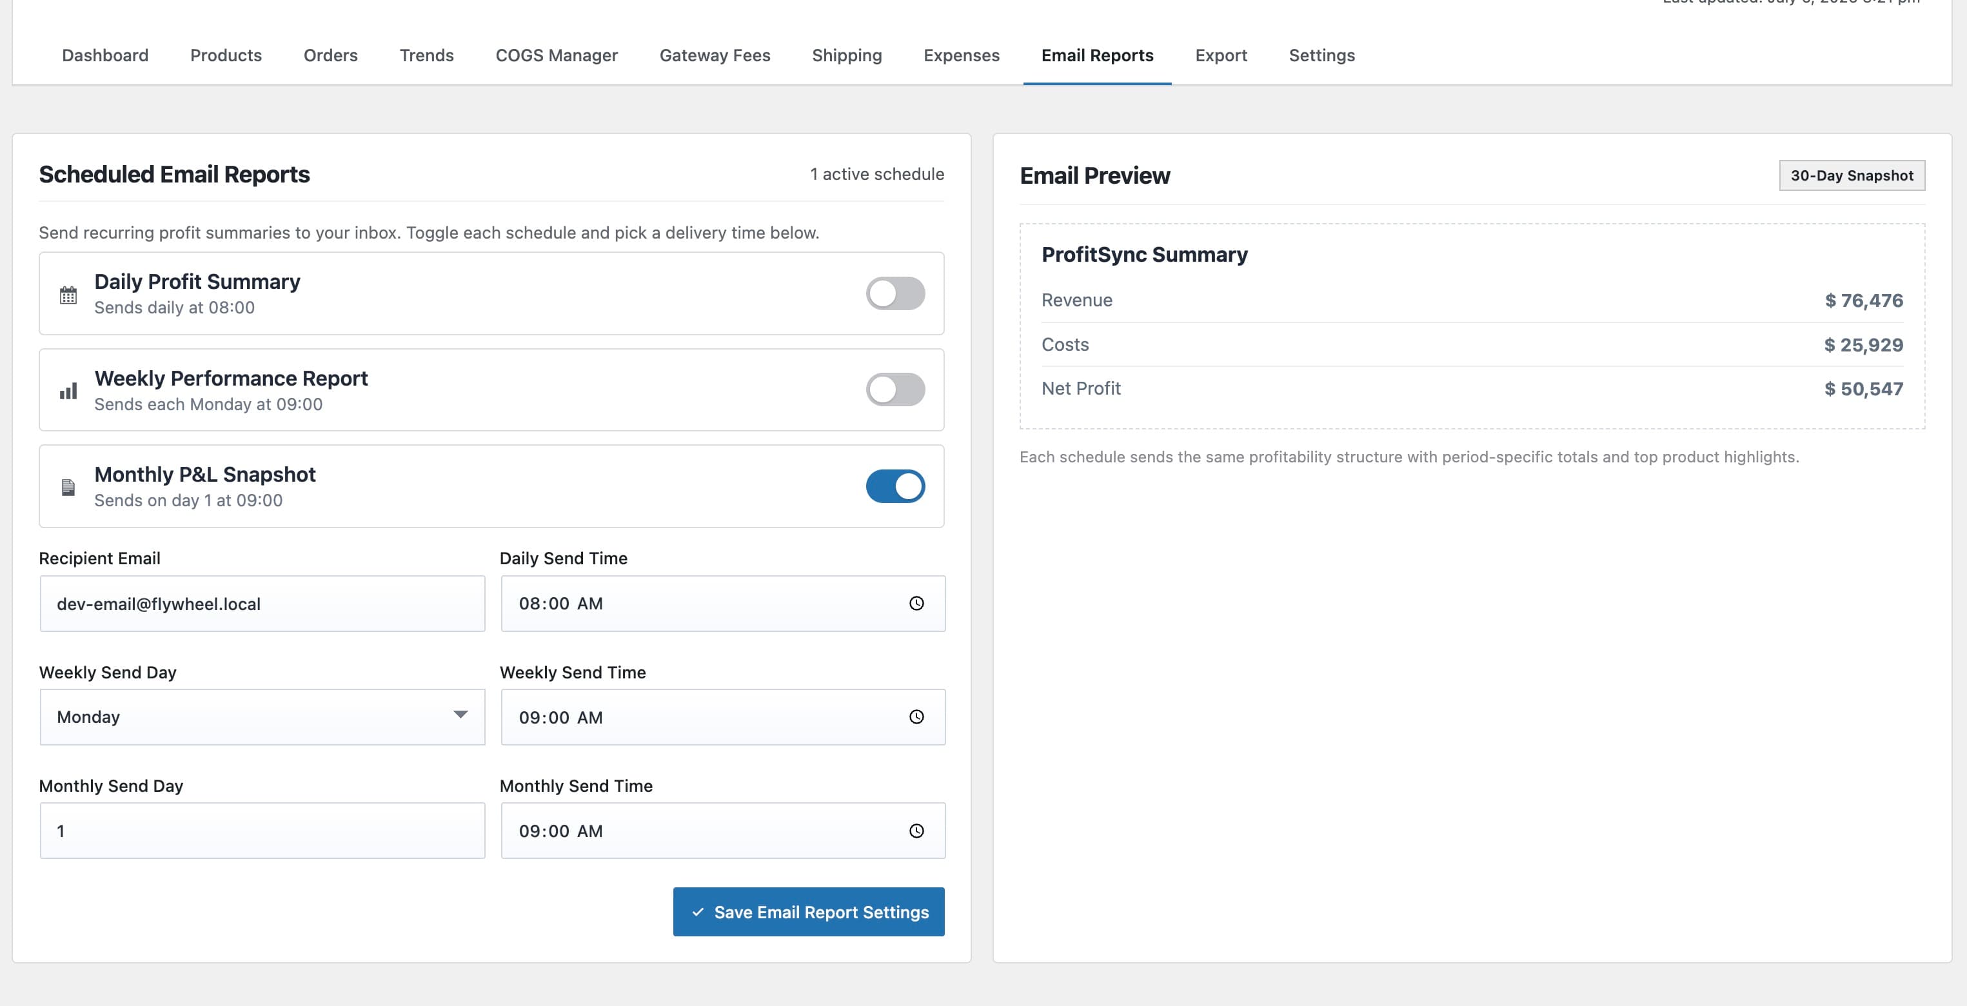
Task: Switch to the COGS Manager tab
Action: click(557, 55)
